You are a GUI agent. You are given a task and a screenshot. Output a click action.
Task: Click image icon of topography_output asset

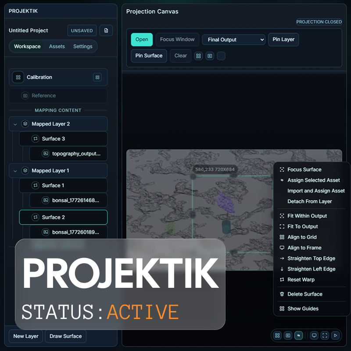click(46, 154)
